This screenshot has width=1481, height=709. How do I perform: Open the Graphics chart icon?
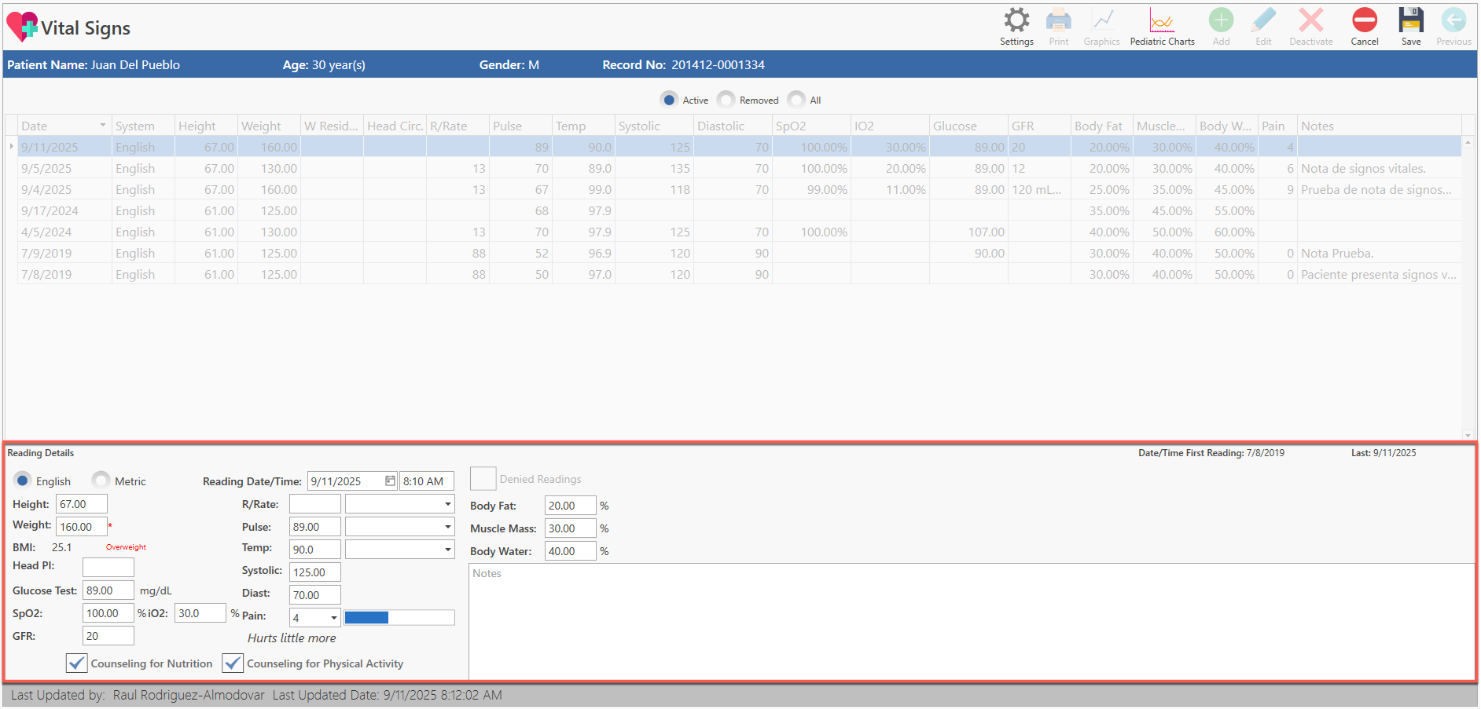(1103, 20)
